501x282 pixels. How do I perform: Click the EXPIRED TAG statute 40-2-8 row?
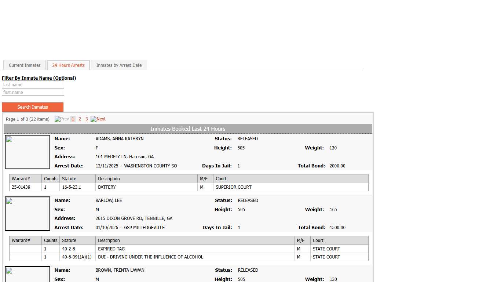[111, 249]
